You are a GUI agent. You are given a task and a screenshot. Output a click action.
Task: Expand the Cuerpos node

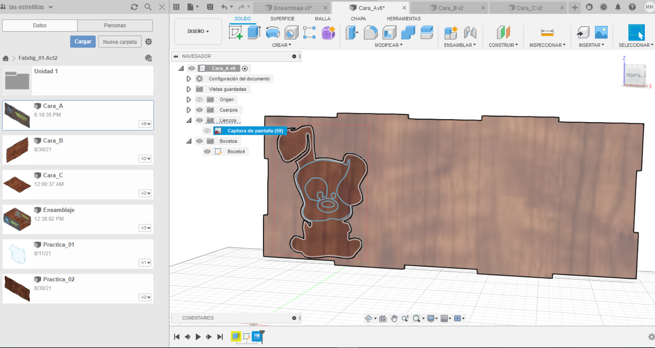point(189,110)
